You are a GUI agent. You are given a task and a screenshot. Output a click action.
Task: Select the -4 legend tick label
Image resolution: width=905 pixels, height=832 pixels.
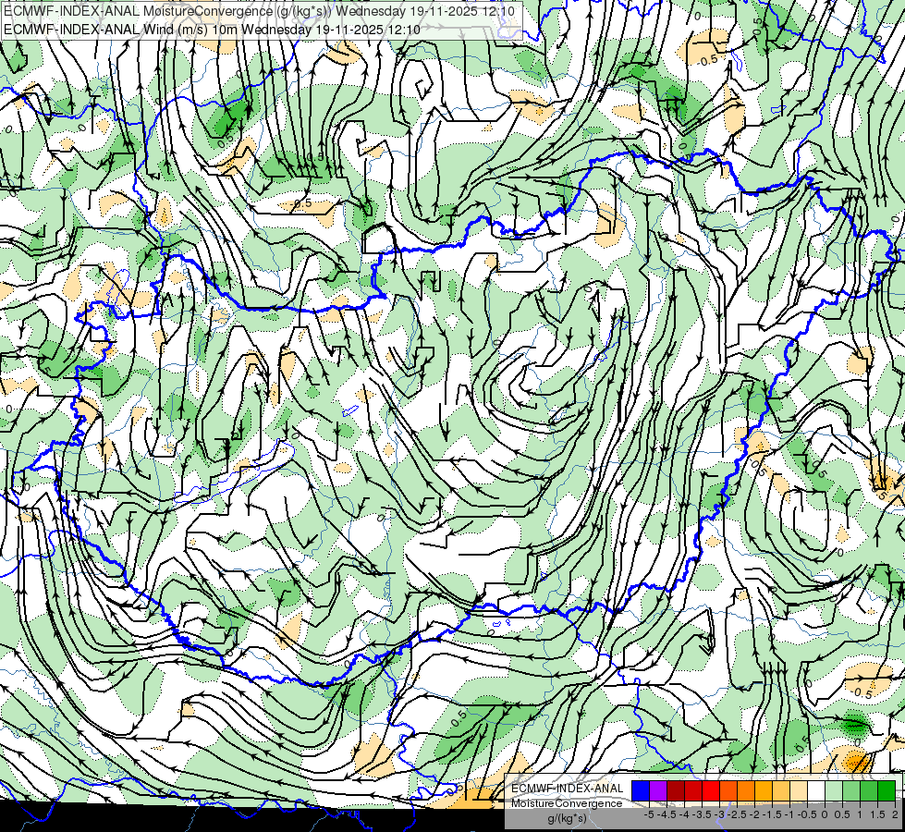pyautogui.click(x=684, y=814)
